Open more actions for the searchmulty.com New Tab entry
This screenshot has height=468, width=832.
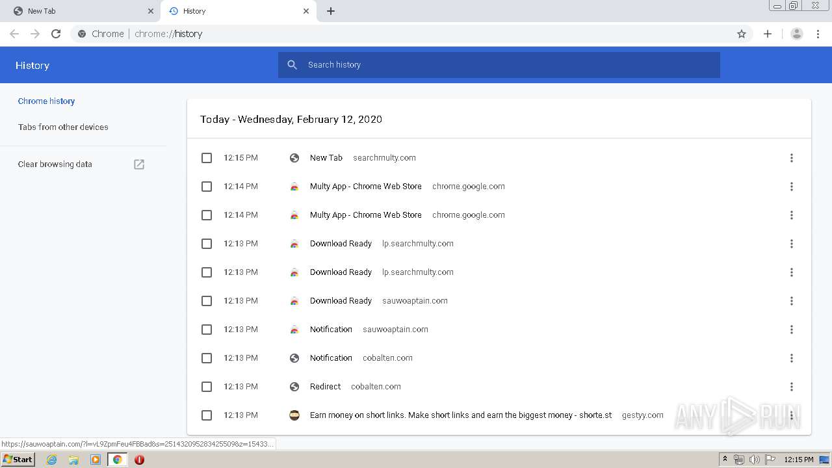792,158
